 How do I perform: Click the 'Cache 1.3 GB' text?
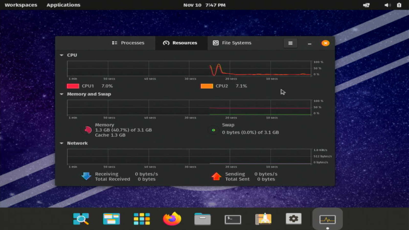tap(110, 135)
